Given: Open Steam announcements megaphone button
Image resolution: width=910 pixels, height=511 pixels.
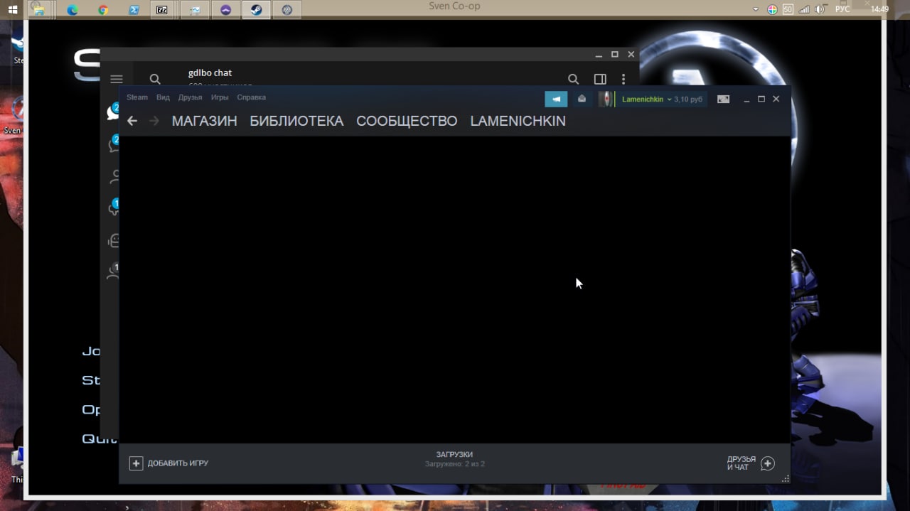Looking at the screenshot, I should 556,99.
